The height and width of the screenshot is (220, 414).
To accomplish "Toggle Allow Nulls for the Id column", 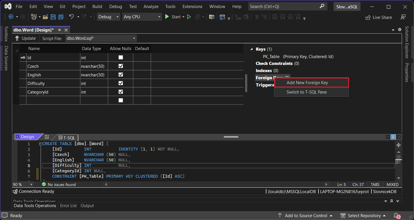I will tap(121, 58).
